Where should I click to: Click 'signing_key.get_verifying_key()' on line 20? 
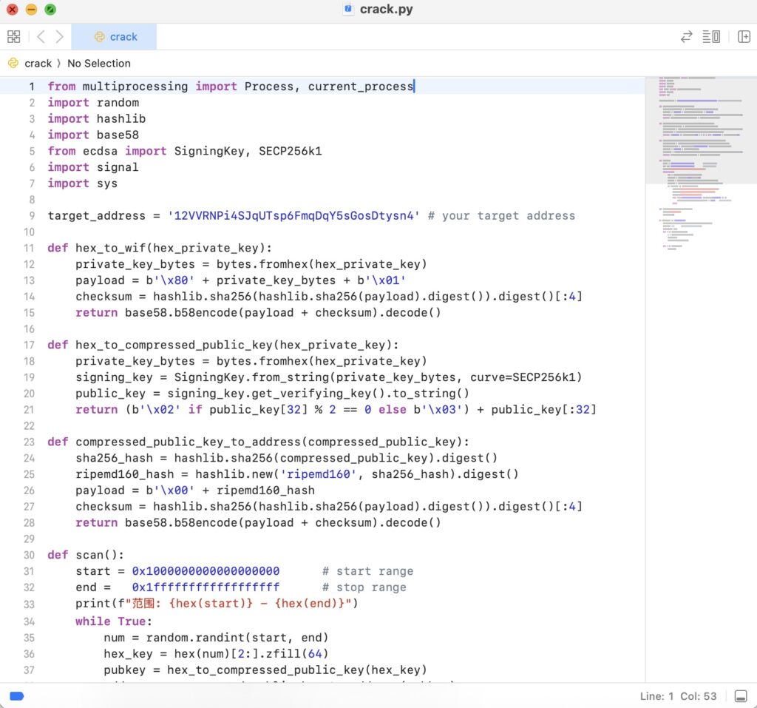click(x=276, y=394)
